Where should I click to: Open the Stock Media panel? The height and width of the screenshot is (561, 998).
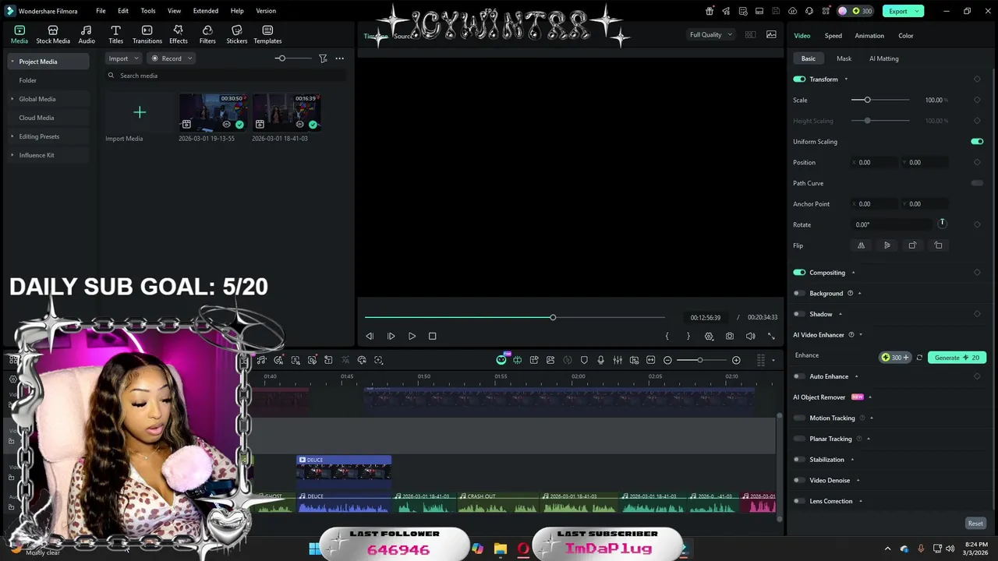point(53,35)
